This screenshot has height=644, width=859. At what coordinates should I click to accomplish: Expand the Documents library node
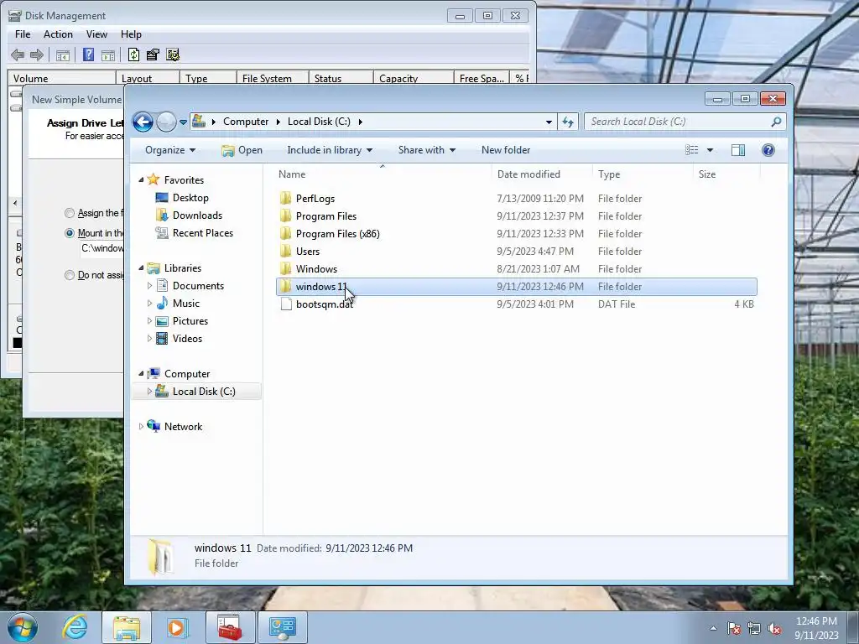coord(149,285)
